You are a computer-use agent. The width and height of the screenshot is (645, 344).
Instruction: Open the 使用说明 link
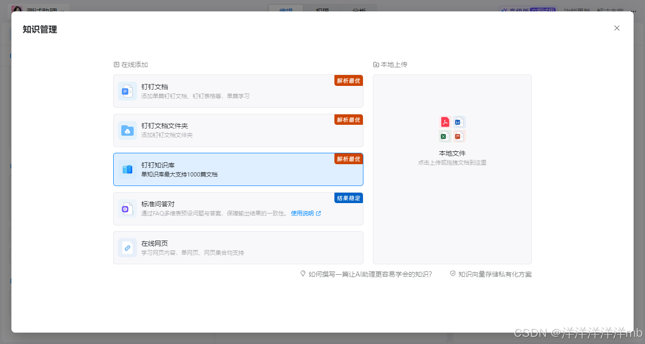coord(303,214)
